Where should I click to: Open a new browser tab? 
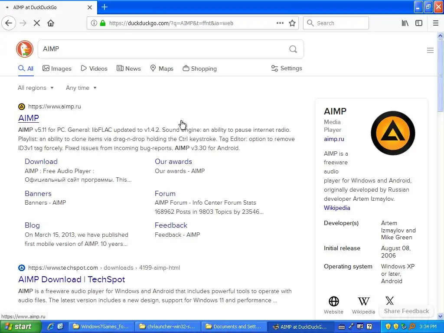(x=104, y=7)
